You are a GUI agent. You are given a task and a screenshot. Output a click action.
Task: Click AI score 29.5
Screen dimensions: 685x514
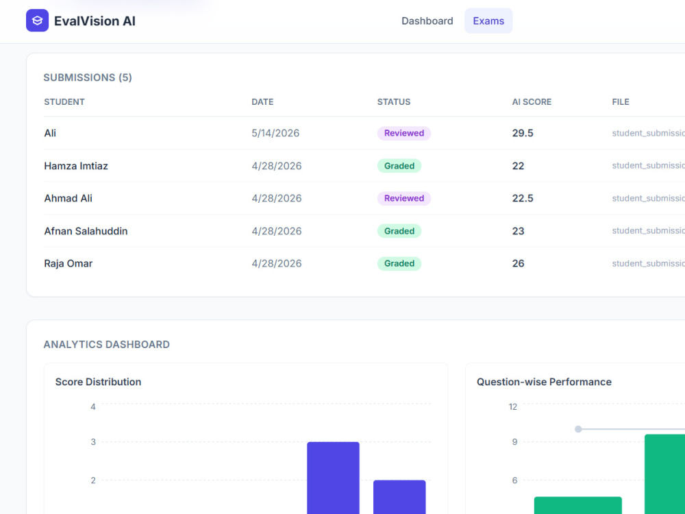(x=523, y=133)
